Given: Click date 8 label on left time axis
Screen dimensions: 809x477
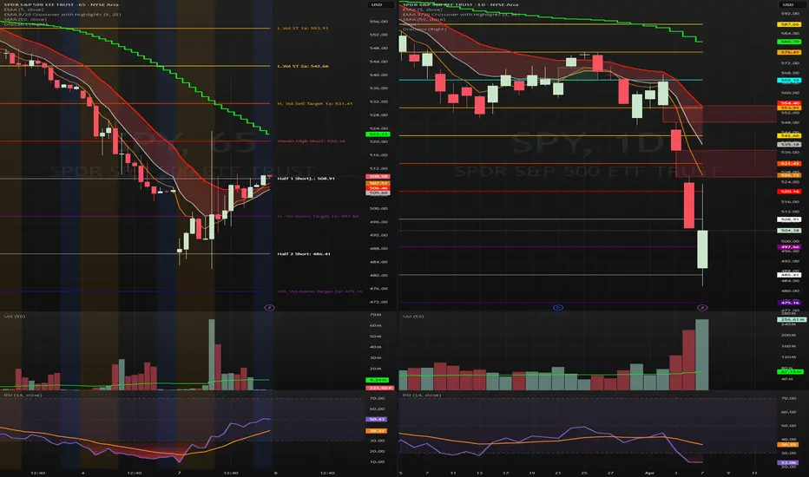Looking at the screenshot, I should (x=275, y=473).
